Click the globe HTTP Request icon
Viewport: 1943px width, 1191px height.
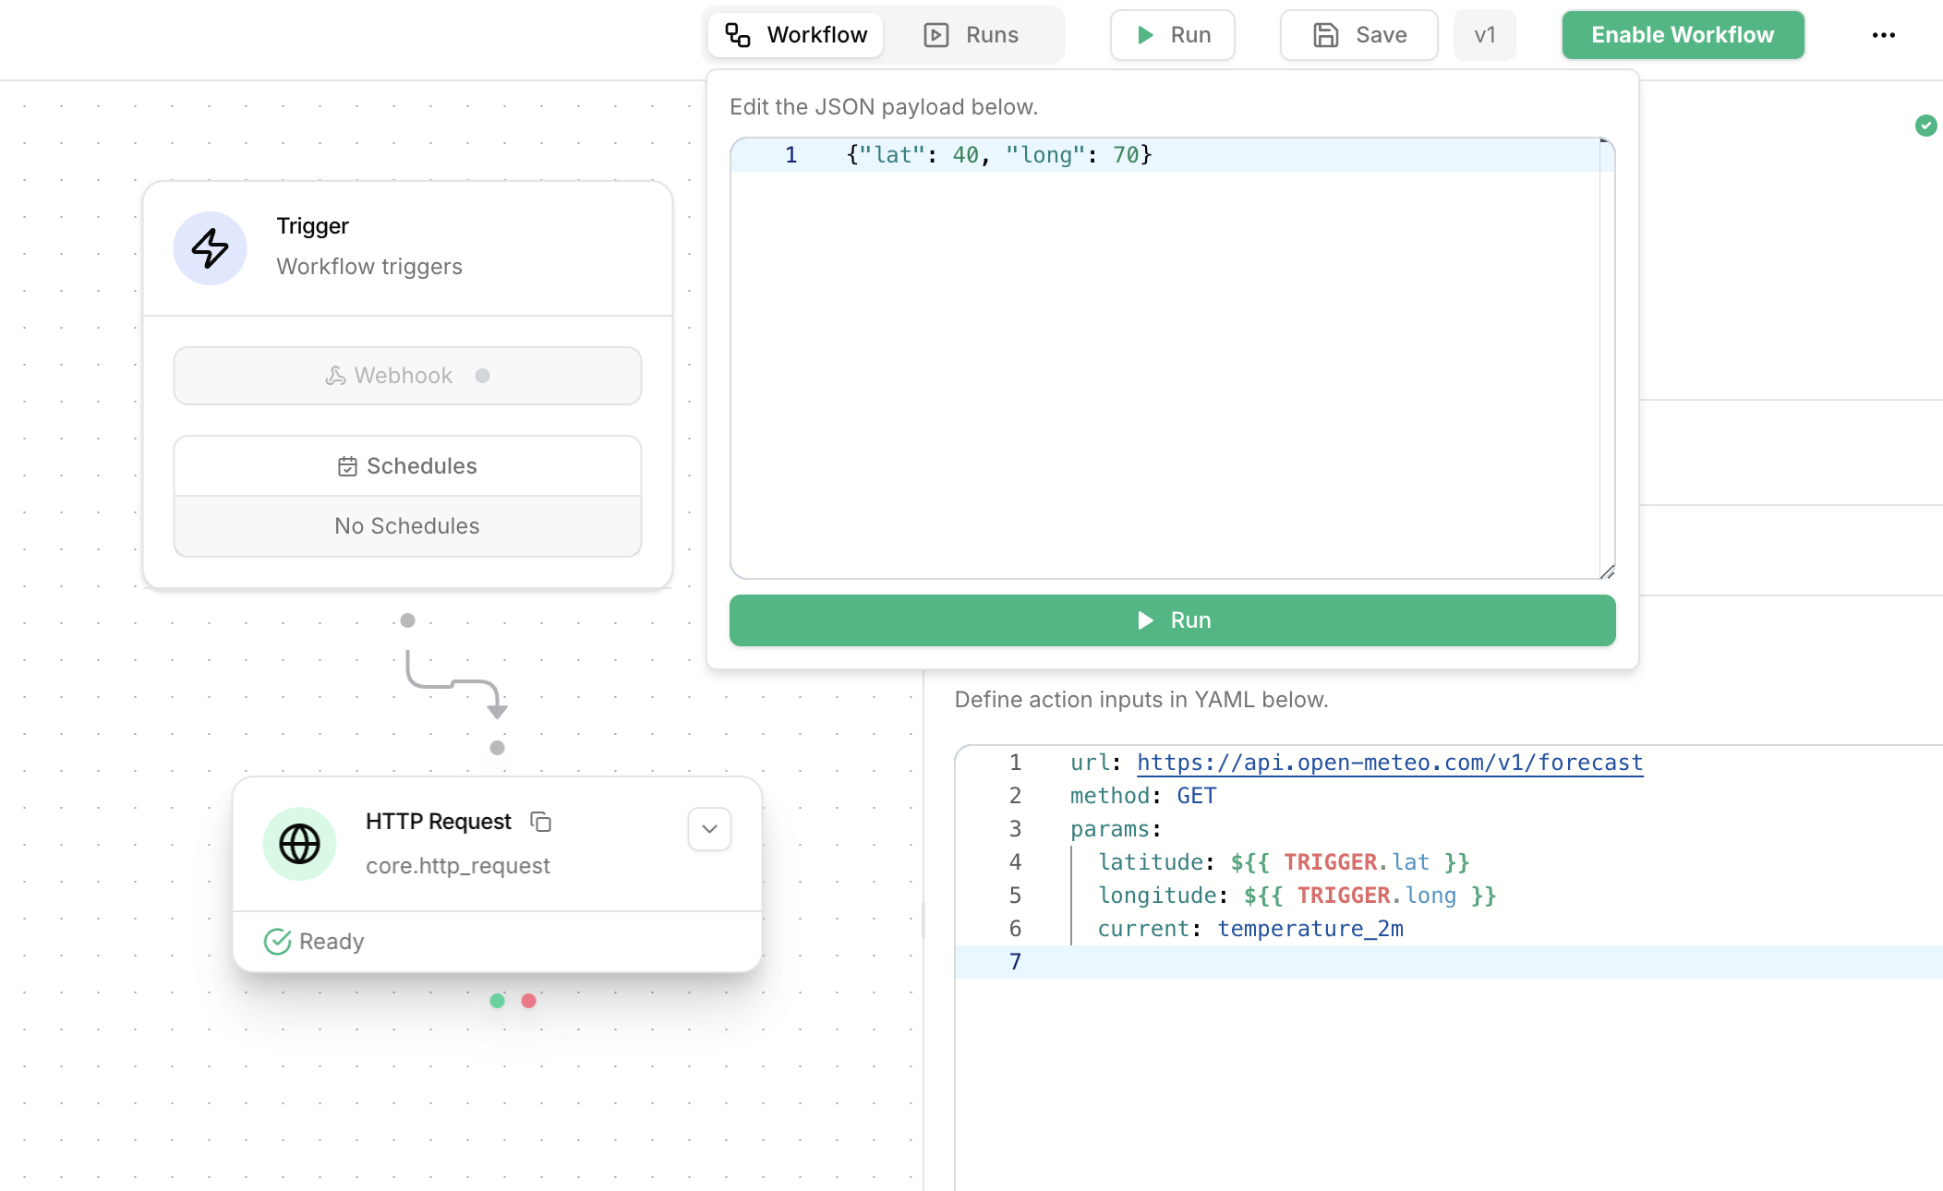(300, 843)
